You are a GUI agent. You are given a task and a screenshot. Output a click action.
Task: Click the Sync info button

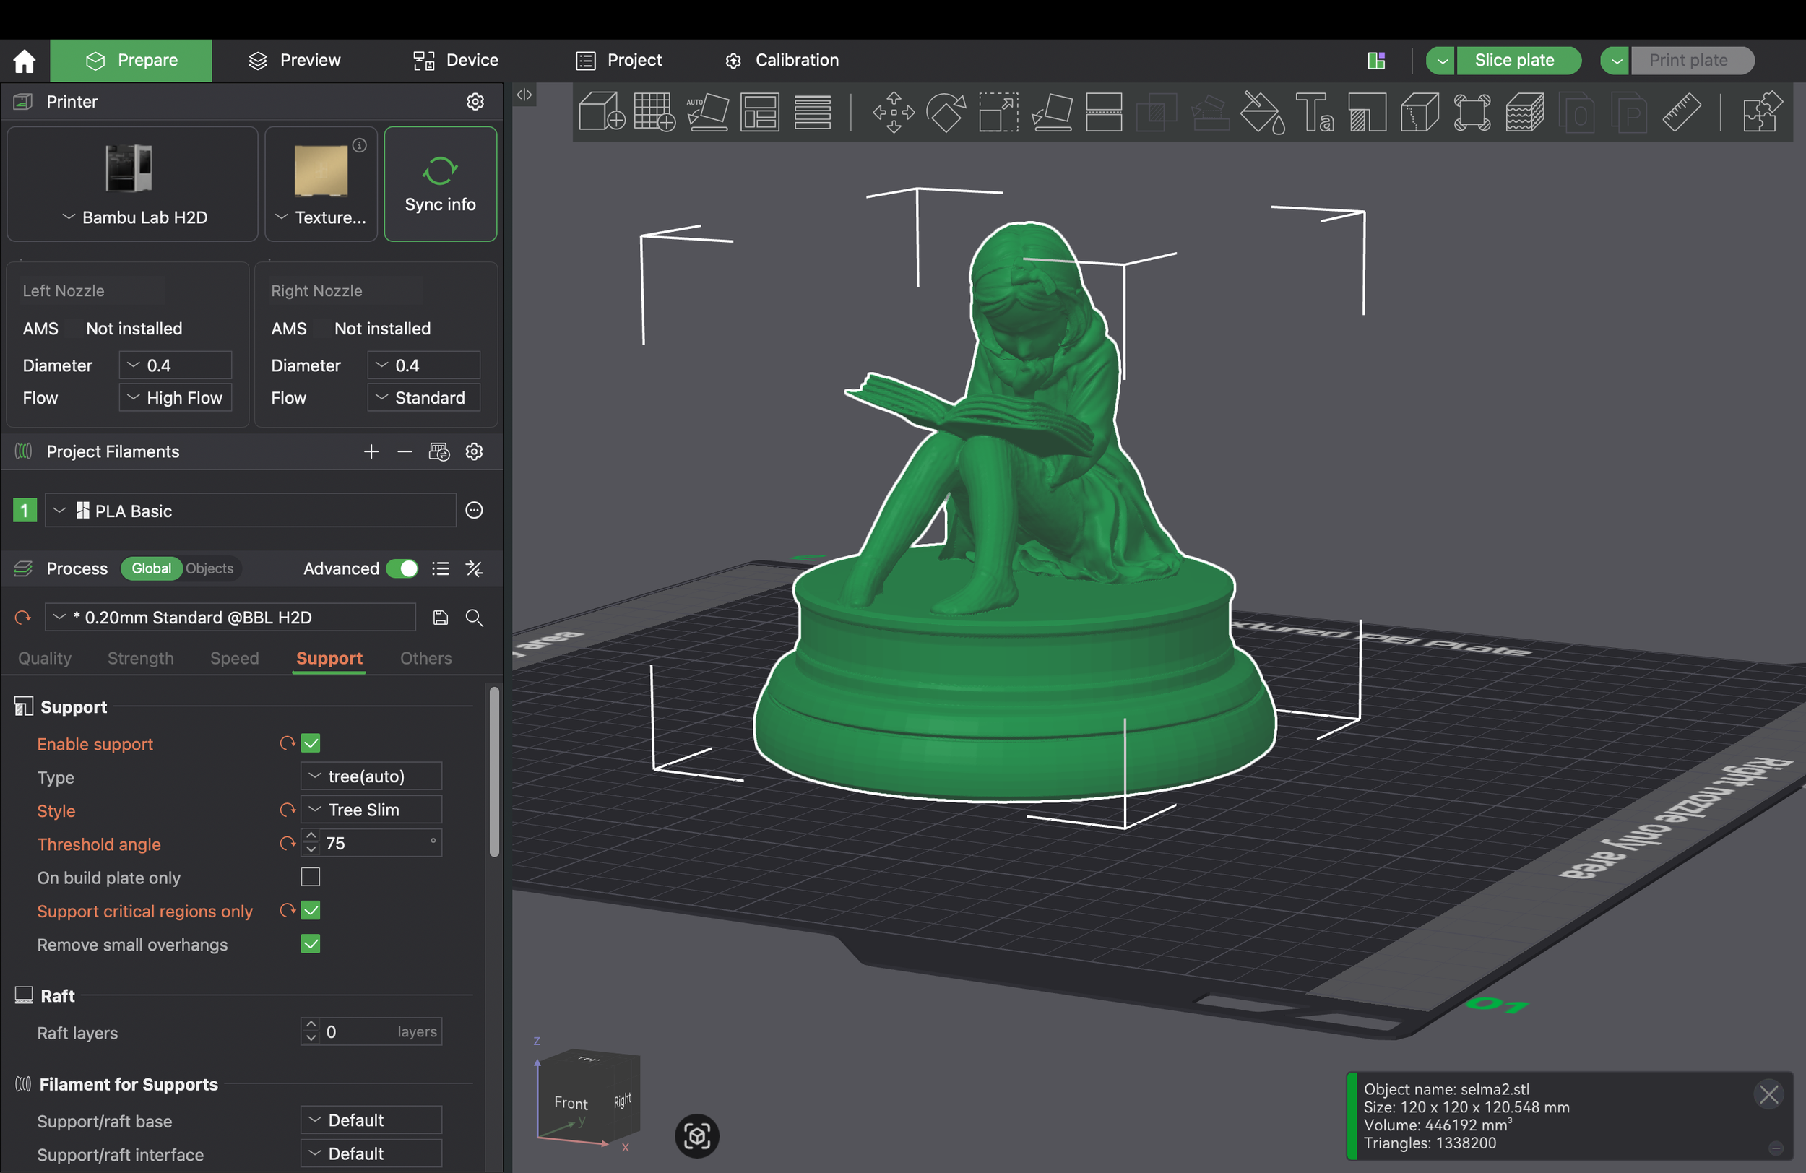(x=440, y=184)
